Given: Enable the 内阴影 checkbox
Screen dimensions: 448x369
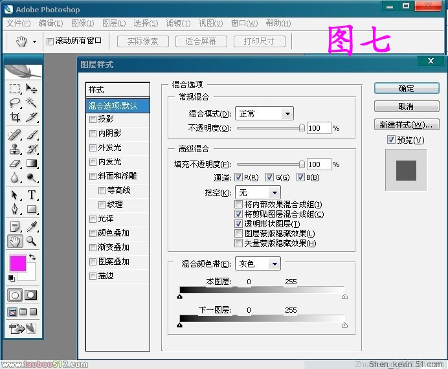Looking at the screenshot, I should point(93,133).
